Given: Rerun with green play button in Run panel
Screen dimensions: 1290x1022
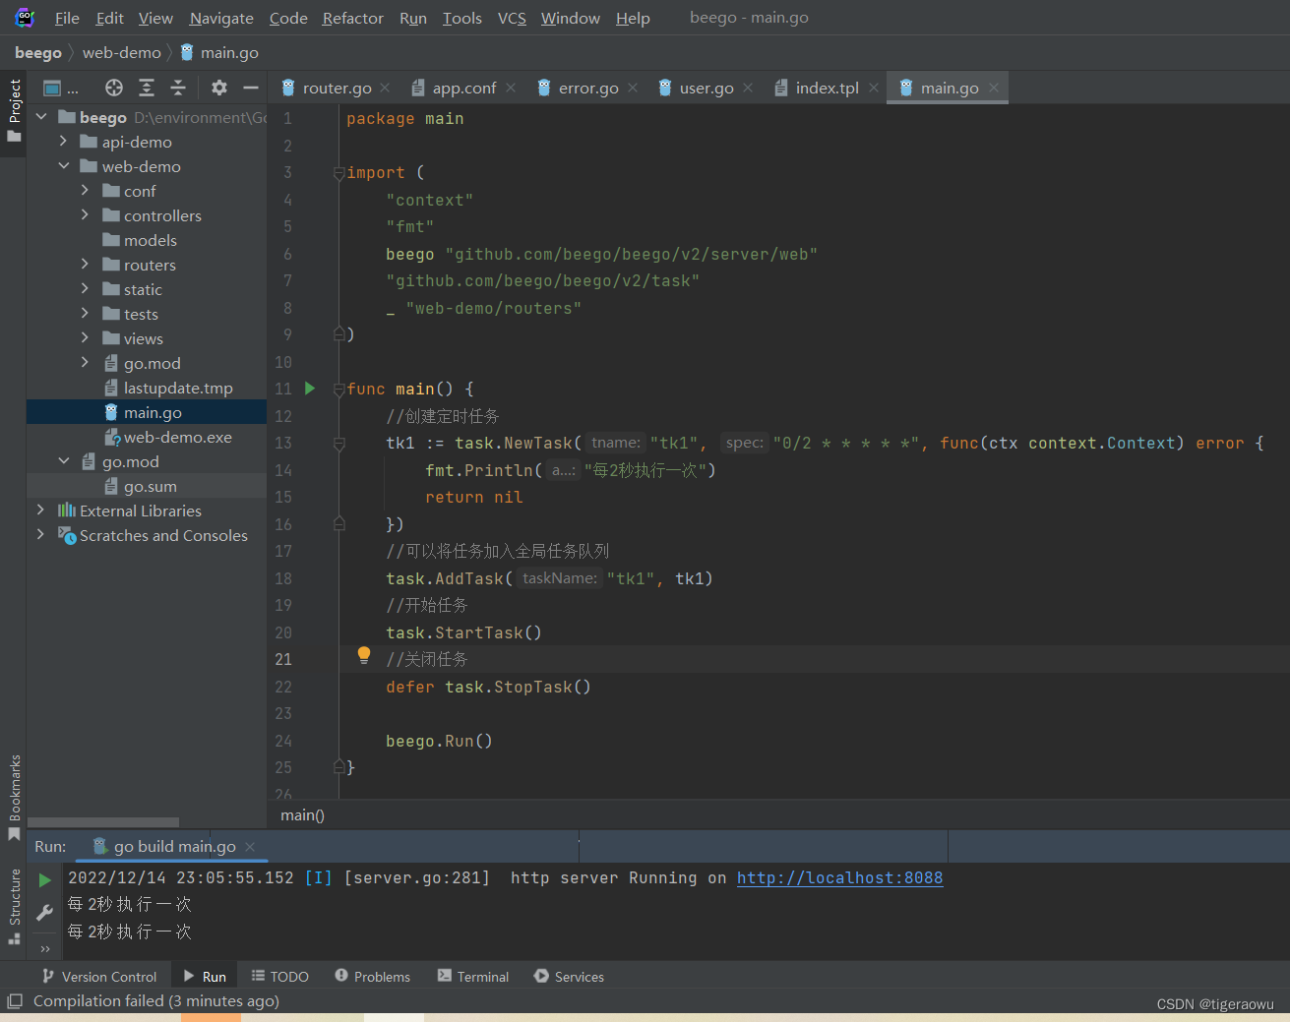Looking at the screenshot, I should coord(44,879).
